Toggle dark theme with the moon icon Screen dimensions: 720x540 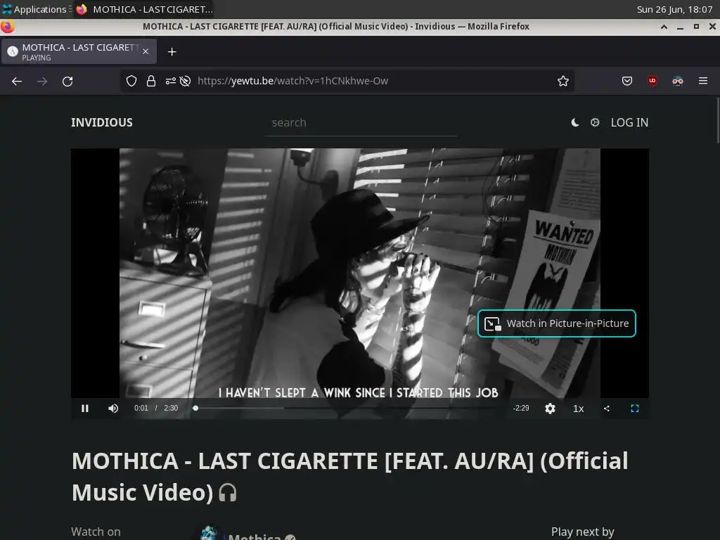[x=575, y=122]
